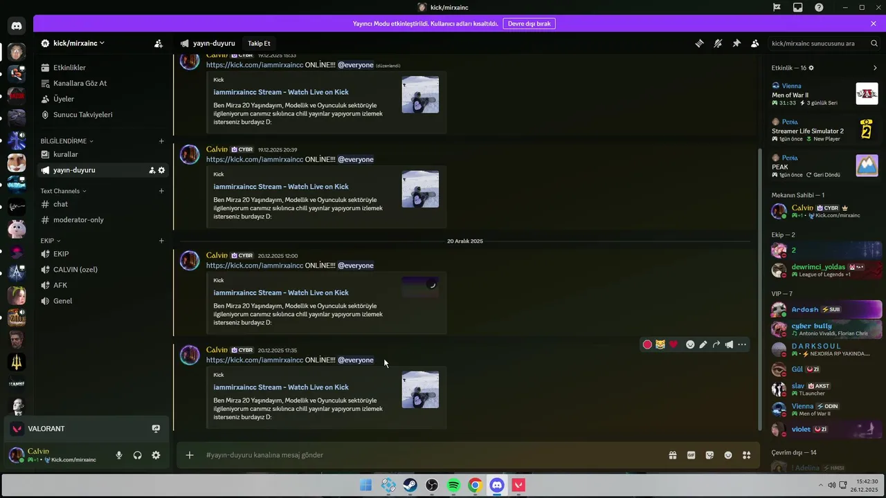Viewport: 886px width, 498px height.
Task: Show hidden system tray icons chevron
Action: pos(821,485)
